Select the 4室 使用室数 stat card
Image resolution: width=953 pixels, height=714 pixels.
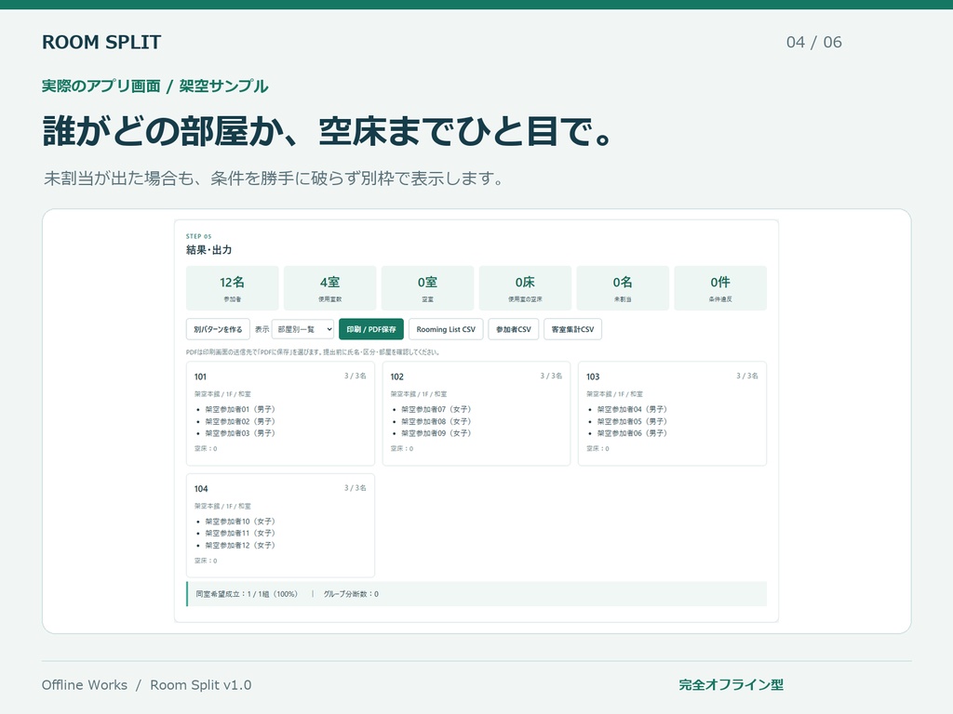click(330, 288)
